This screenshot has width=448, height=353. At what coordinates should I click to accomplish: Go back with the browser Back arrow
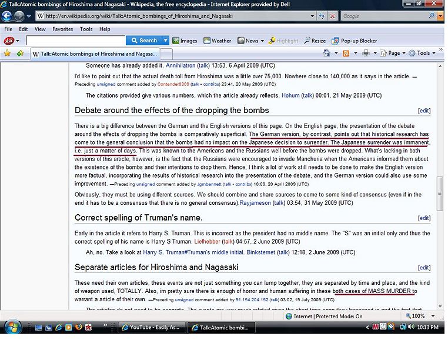7,16
